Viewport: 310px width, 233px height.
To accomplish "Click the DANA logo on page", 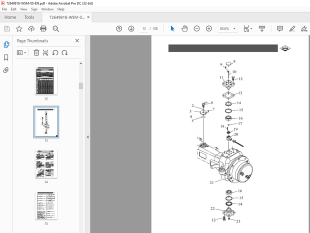I will (285, 48).
